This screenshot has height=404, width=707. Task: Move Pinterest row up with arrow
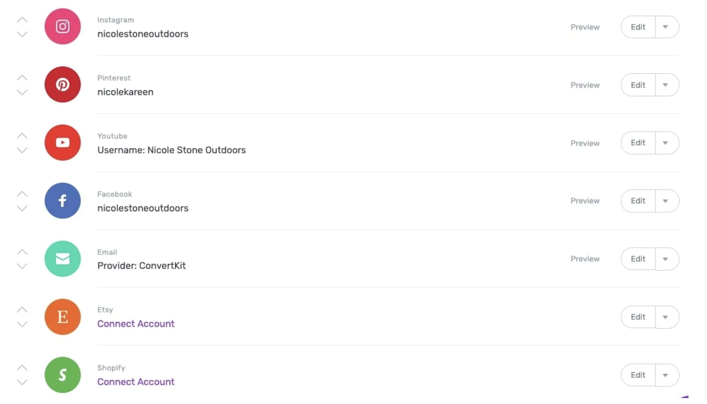tap(22, 78)
